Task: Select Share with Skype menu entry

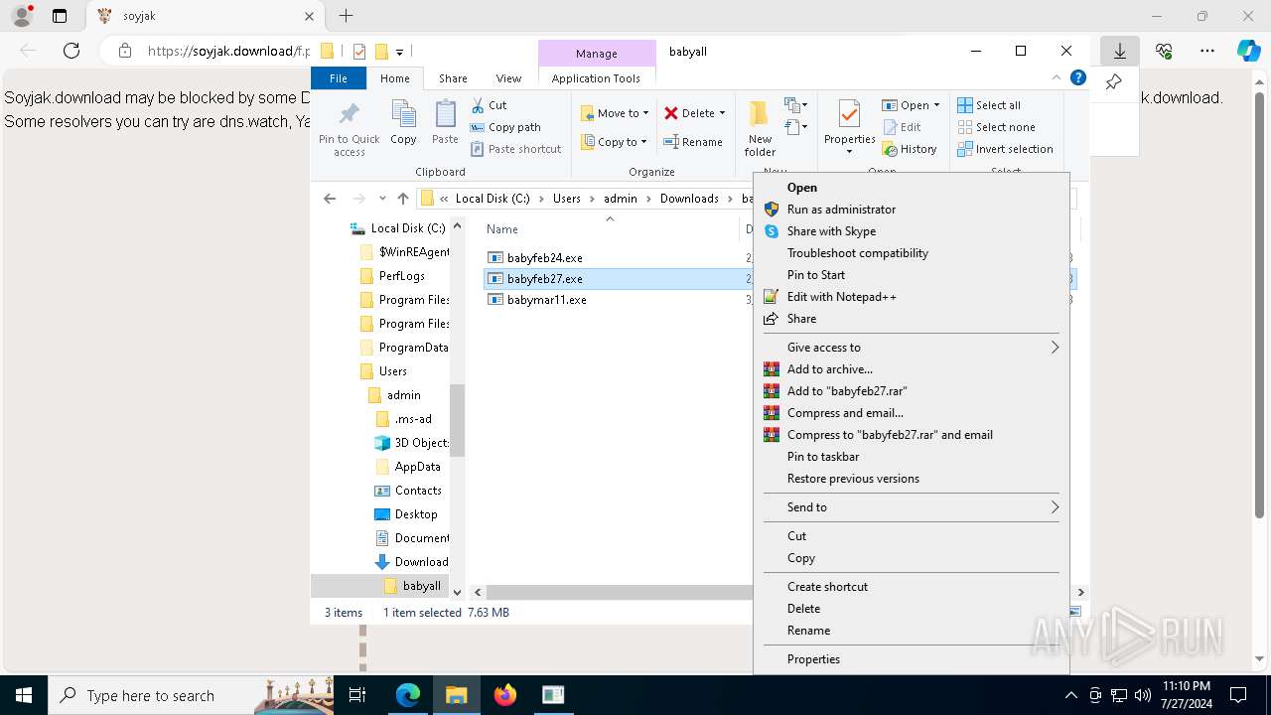Action: click(912, 231)
